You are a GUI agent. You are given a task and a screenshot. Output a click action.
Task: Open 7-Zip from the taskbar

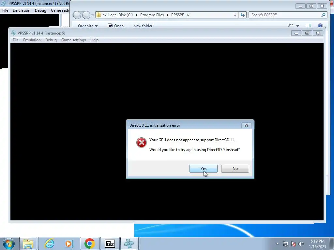click(110, 243)
